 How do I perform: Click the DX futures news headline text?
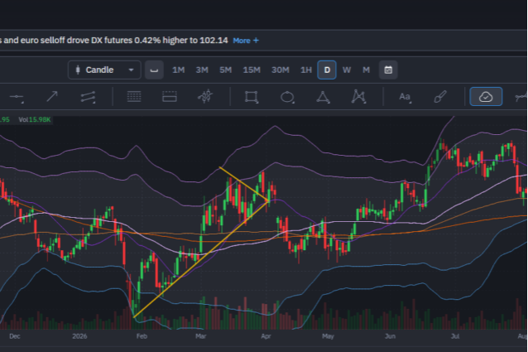click(x=114, y=41)
